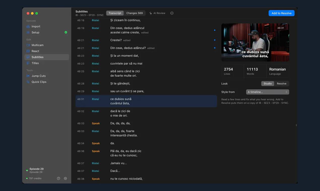Click the transcript scrollbar thumb
320x191 pixels.
tap(296, 125)
